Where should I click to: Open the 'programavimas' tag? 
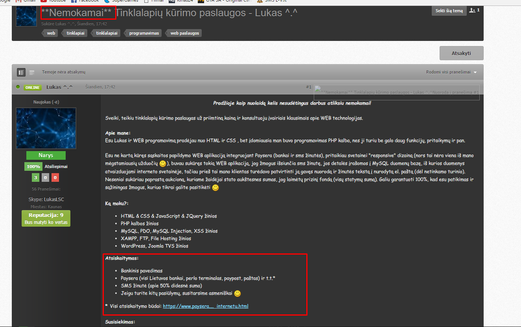[144, 33]
